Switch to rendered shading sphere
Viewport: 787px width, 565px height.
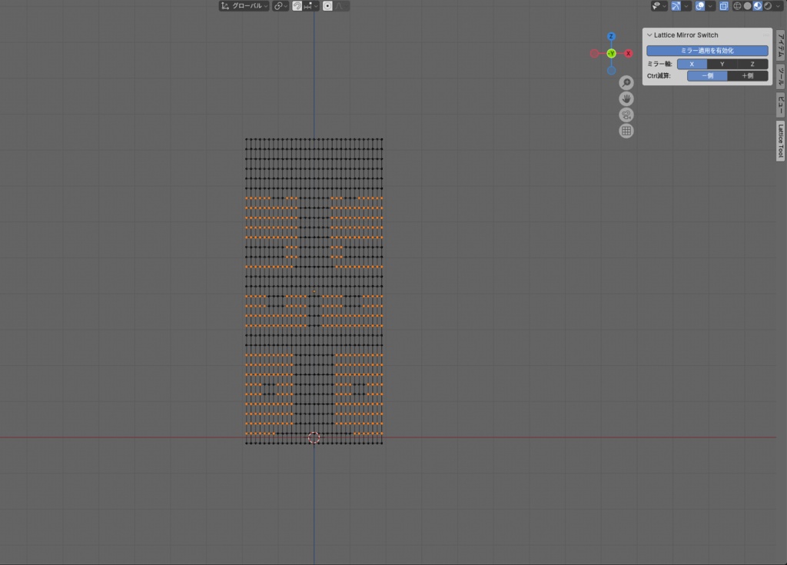[768, 6]
